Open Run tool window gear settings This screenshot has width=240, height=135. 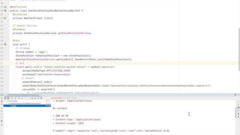point(235,95)
